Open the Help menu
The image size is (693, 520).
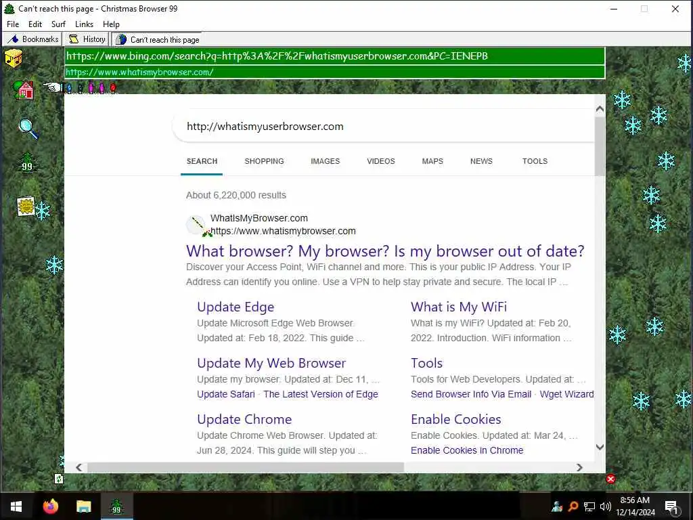click(111, 24)
